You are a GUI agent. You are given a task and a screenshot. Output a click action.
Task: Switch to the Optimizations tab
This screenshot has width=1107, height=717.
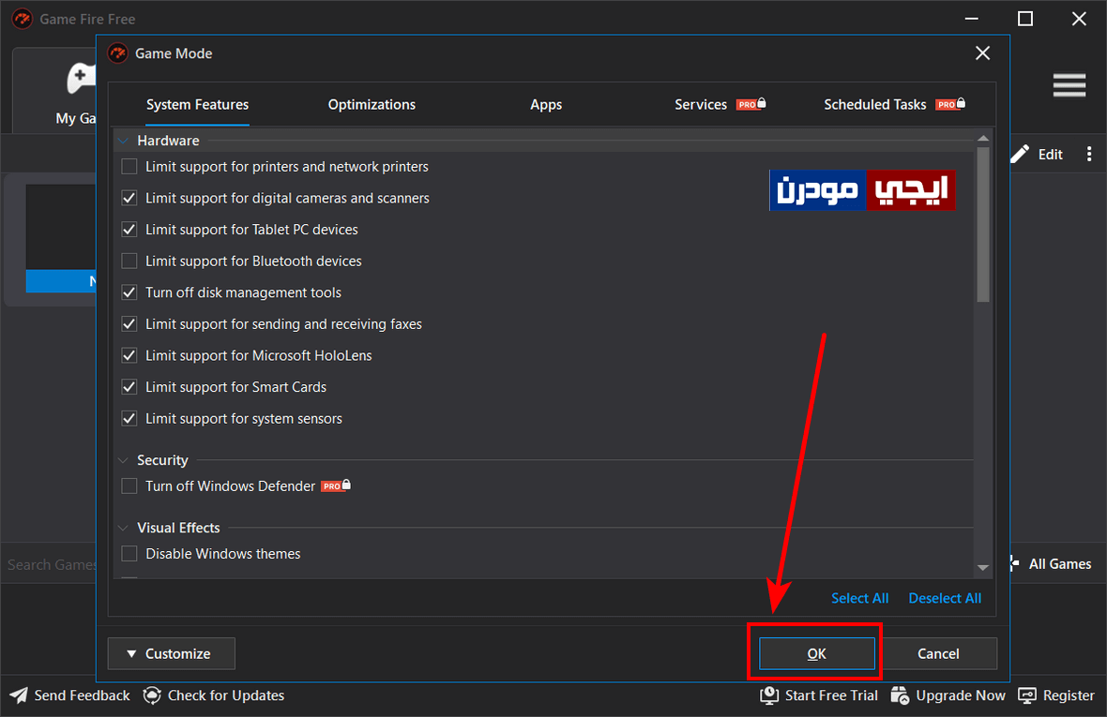pos(372,104)
